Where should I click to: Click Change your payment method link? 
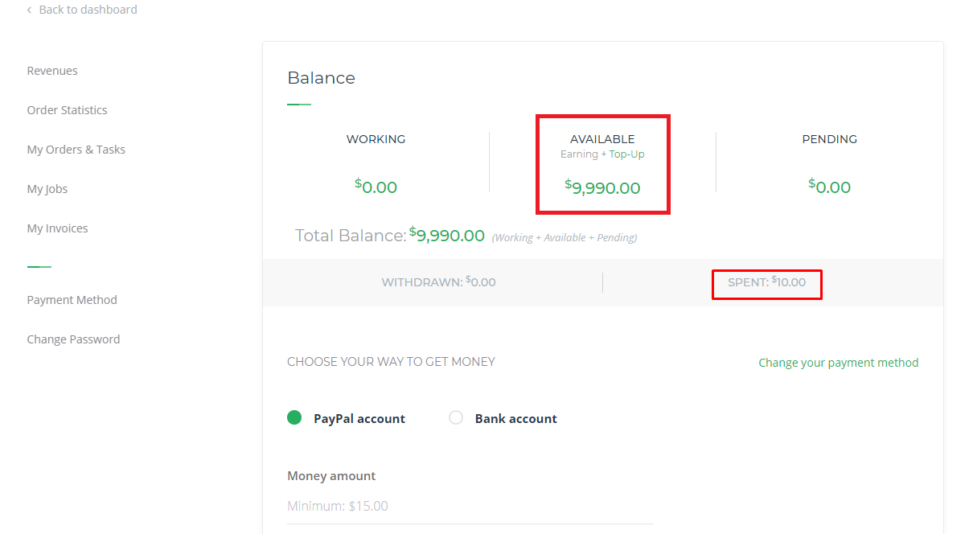[x=838, y=363]
